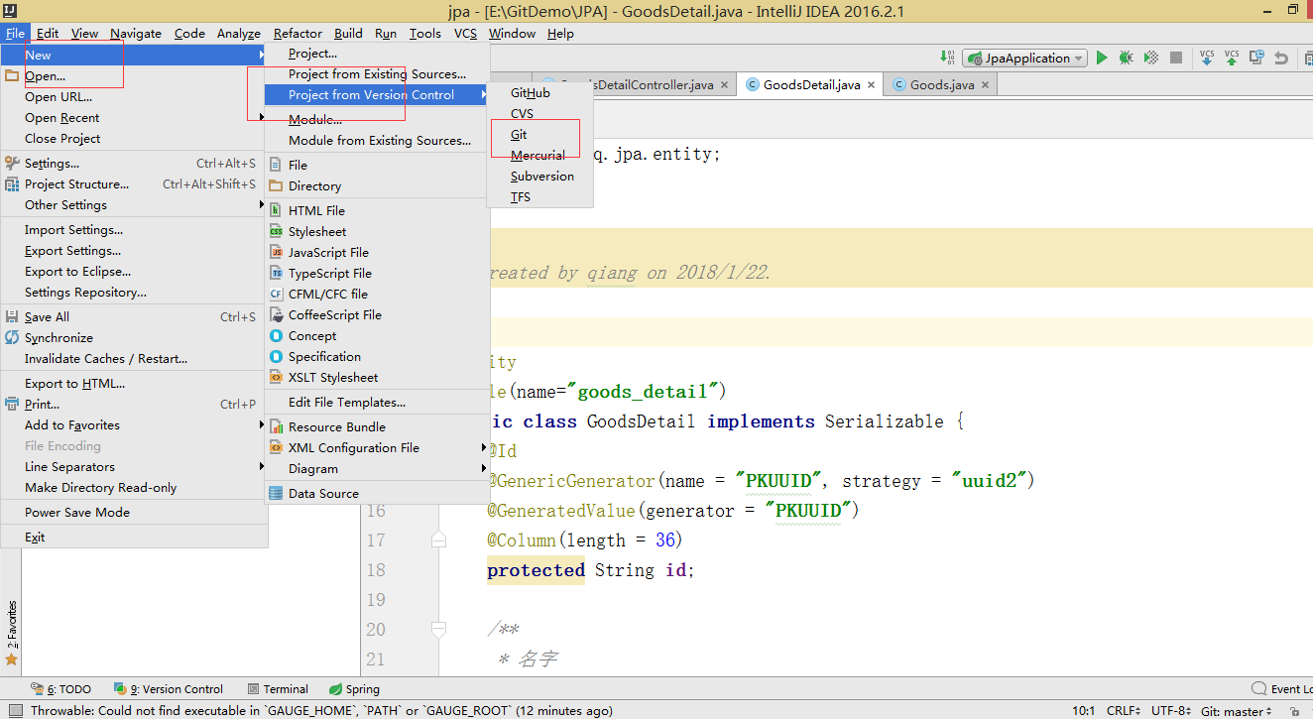Image resolution: width=1313 pixels, height=719 pixels.
Task: Create new HTML File
Action: [377, 211]
